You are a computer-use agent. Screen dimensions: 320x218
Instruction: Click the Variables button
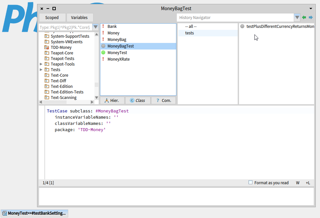[x=79, y=18]
